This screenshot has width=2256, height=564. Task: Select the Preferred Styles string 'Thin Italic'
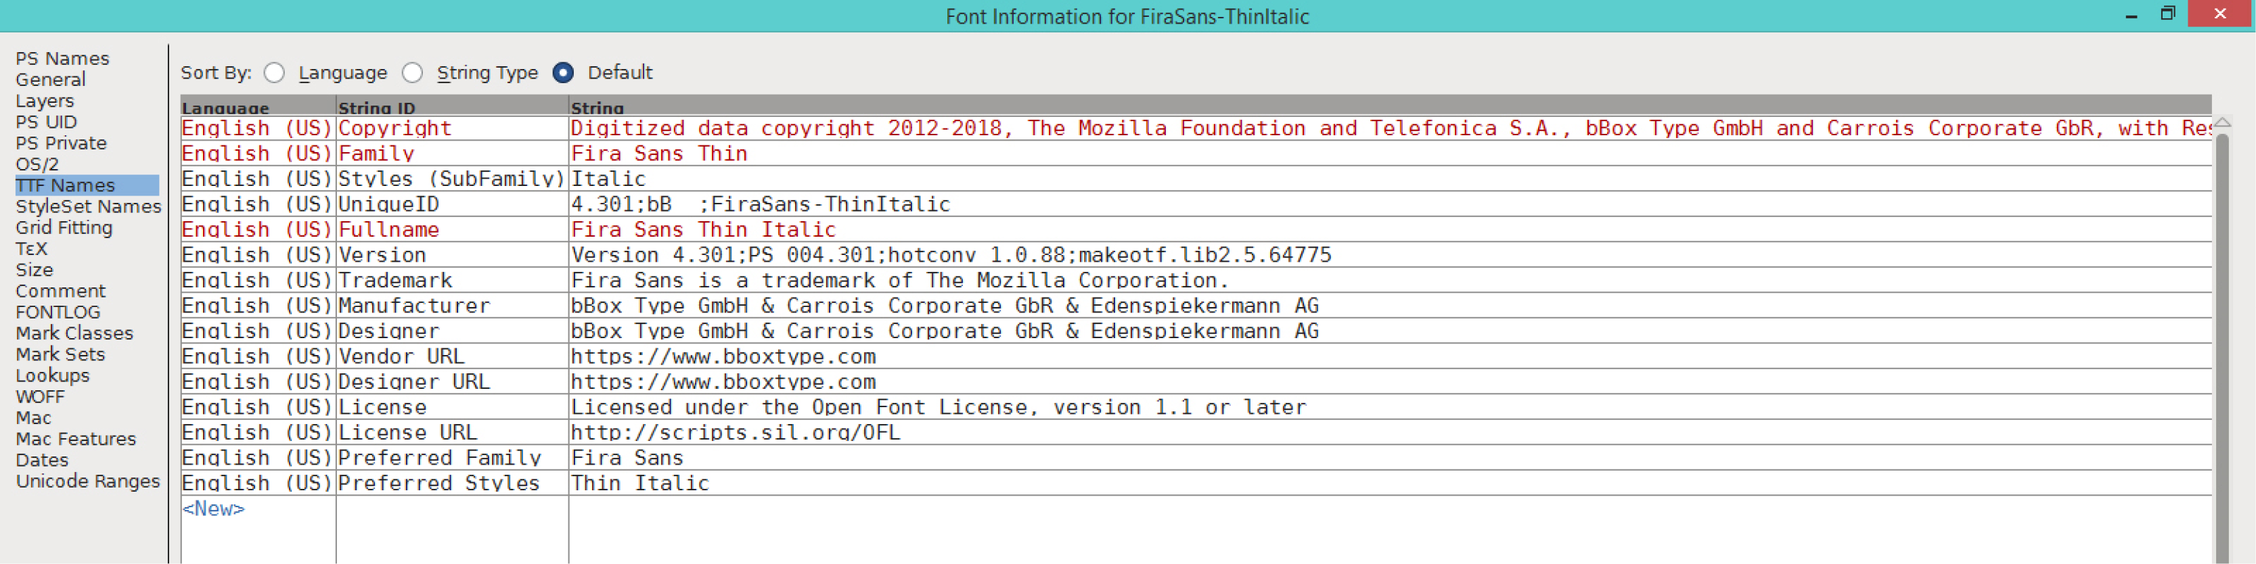(639, 484)
